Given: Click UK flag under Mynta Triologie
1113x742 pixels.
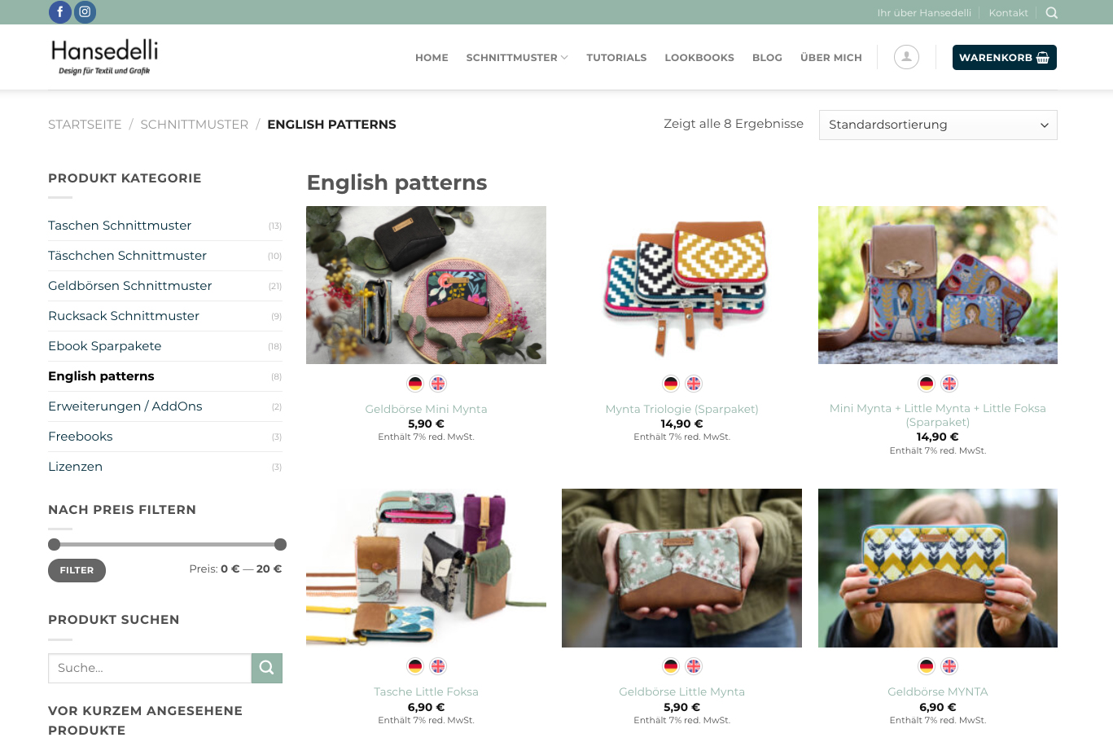Looking at the screenshot, I should click(694, 384).
